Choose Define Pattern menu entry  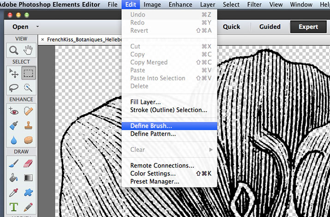pos(169,134)
